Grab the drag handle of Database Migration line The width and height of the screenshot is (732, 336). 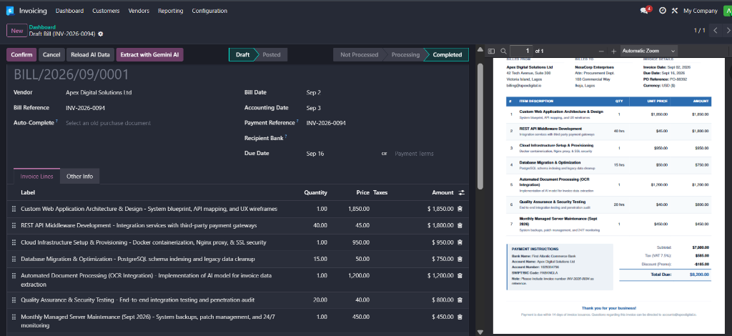point(14,259)
